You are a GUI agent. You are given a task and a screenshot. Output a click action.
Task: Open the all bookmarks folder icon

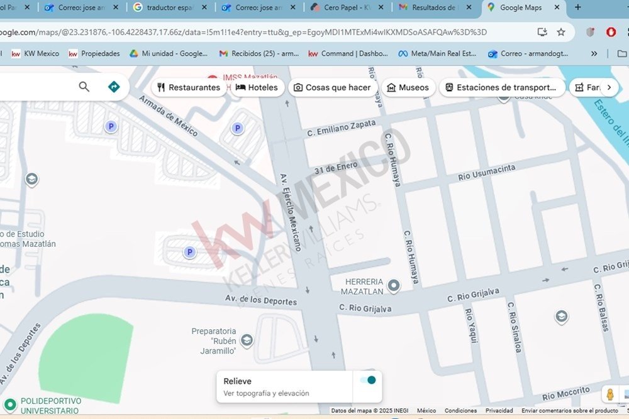coord(622,53)
